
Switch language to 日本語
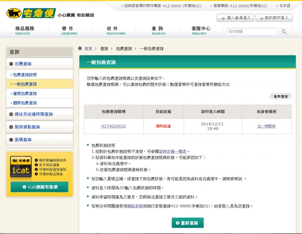(285, 6)
